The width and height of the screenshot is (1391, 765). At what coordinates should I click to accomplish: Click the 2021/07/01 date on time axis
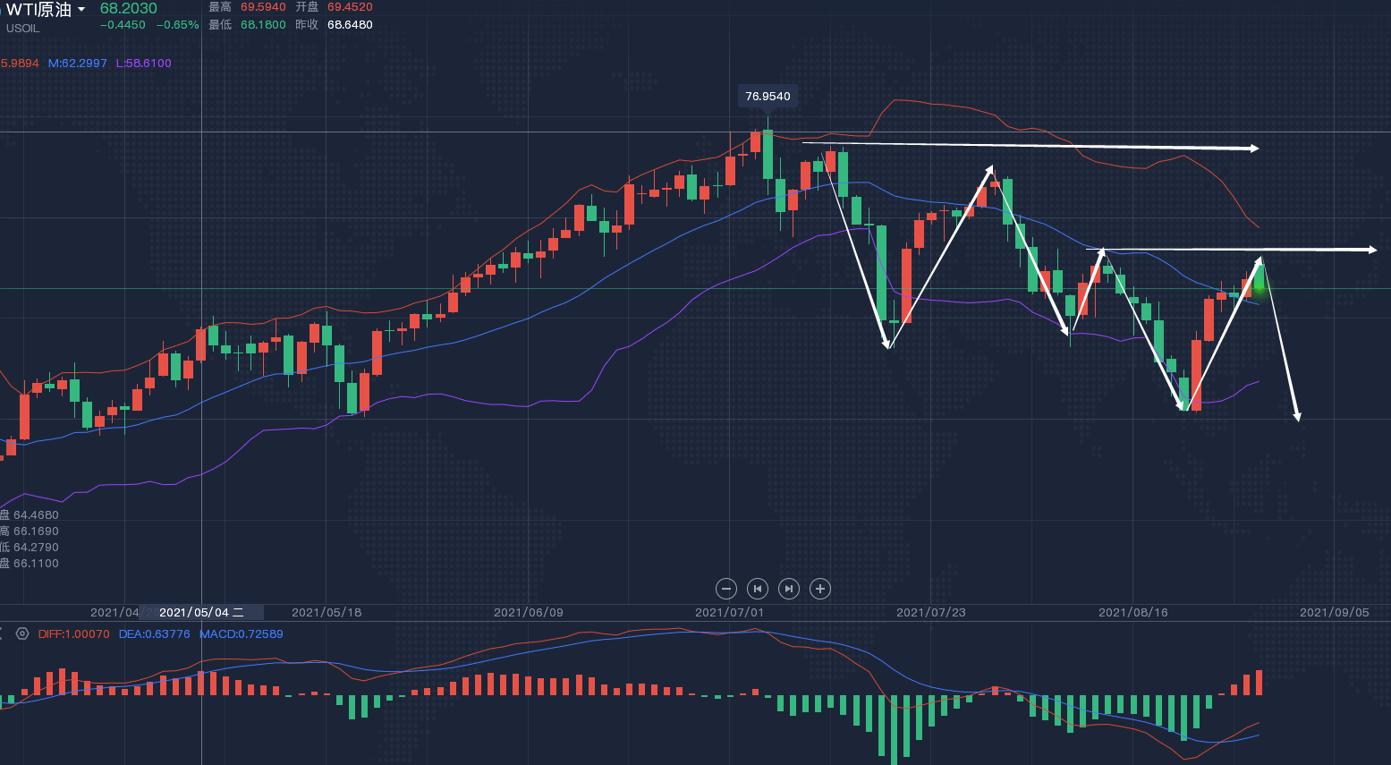[729, 613]
